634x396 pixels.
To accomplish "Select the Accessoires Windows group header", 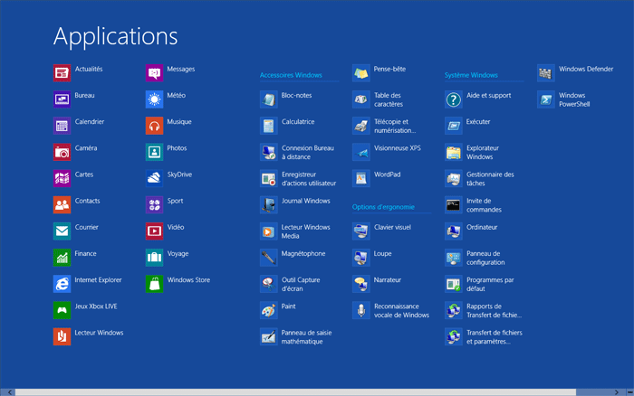I will coord(291,75).
